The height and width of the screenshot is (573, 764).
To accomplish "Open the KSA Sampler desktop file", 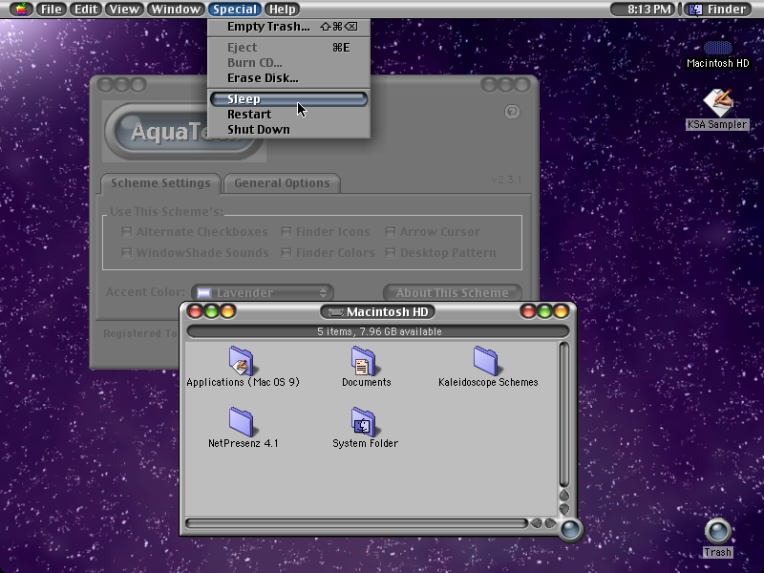I will click(x=718, y=103).
